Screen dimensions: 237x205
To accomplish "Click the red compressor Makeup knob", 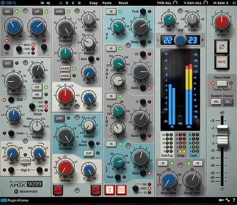I will 65,96.
